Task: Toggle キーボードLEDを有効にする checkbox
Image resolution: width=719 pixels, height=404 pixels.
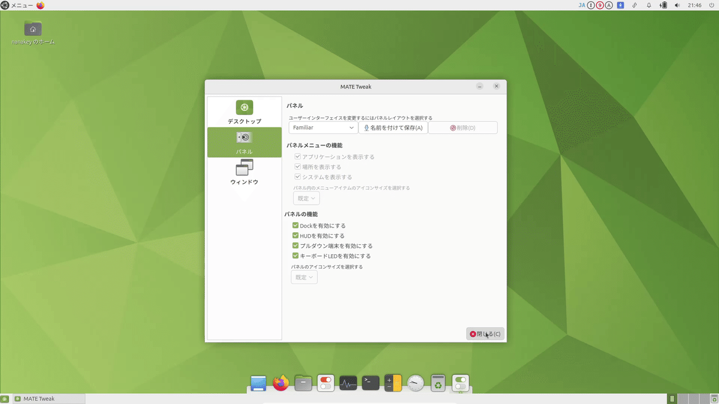Action: tap(331, 256)
